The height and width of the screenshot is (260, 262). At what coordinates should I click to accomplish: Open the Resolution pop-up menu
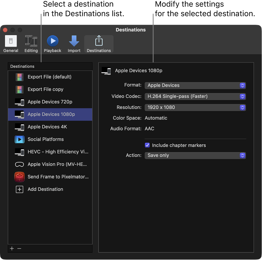pyautogui.click(x=195, y=107)
